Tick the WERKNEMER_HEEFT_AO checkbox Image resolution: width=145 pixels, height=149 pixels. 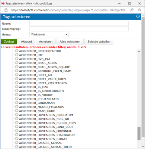[x=17, y=75]
